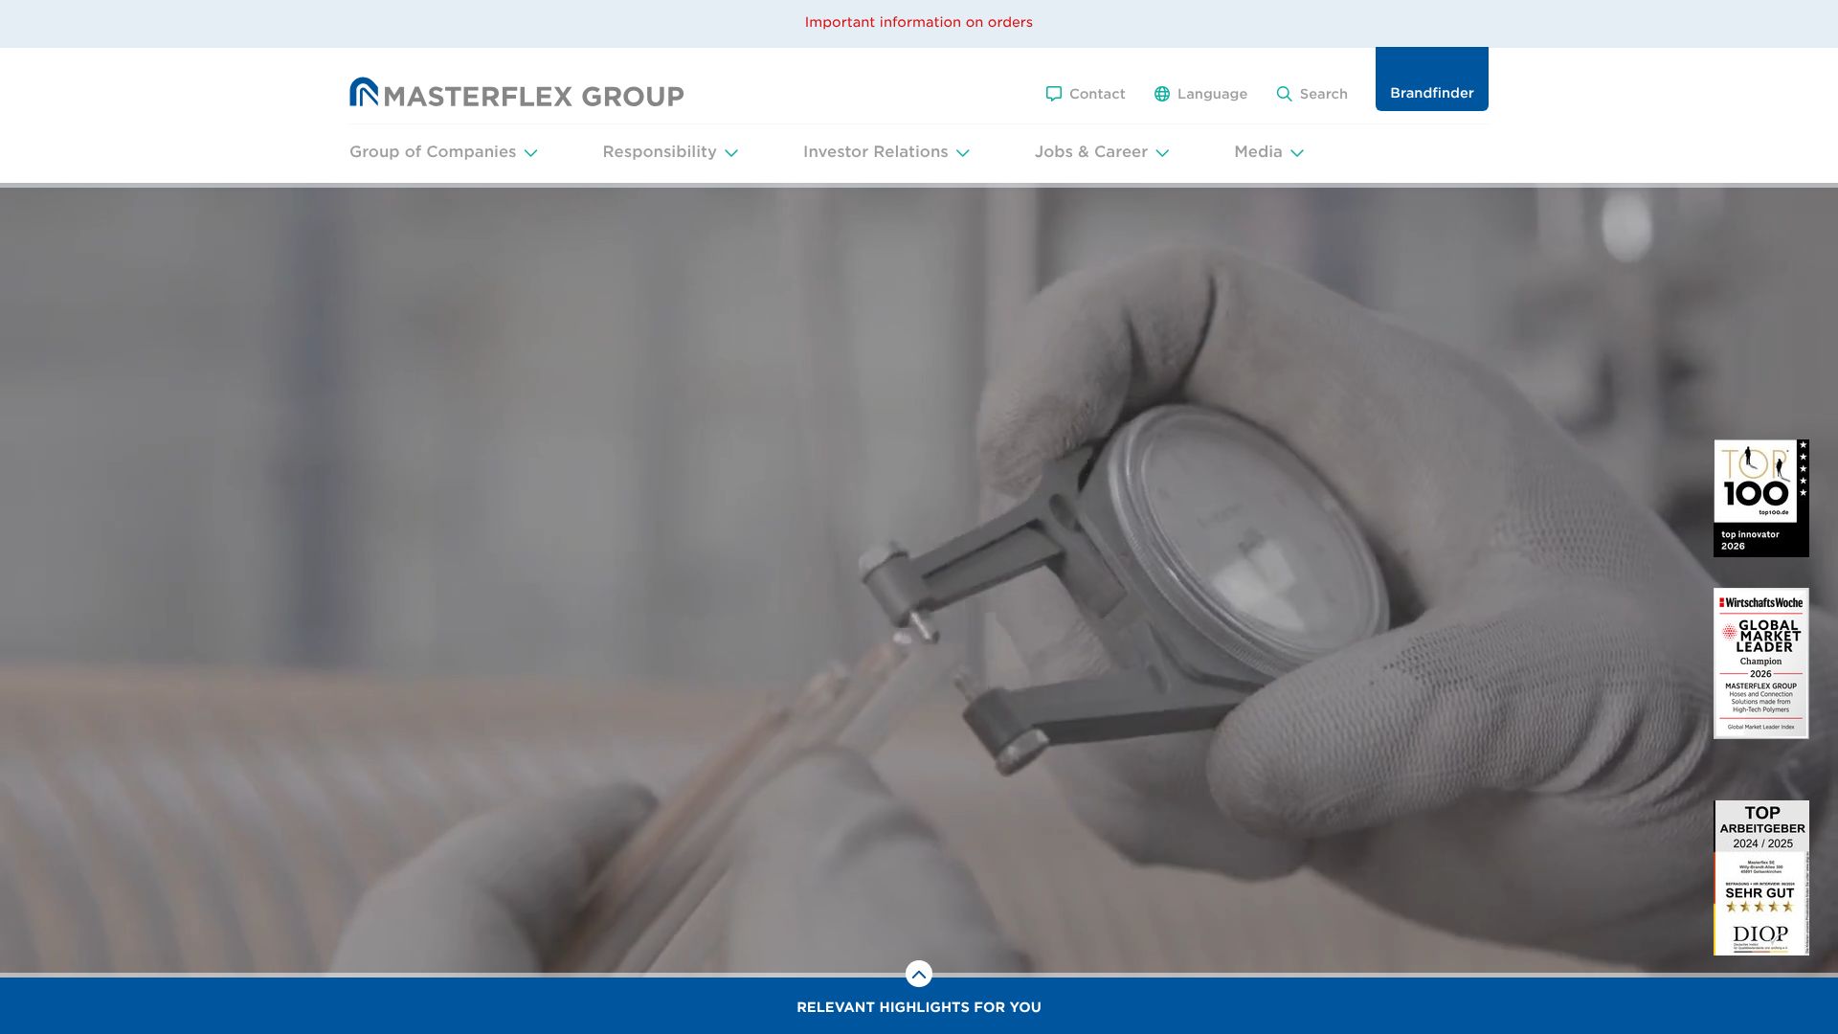
Task: Expand the Jobs & Career chevron
Action: pyautogui.click(x=1162, y=153)
